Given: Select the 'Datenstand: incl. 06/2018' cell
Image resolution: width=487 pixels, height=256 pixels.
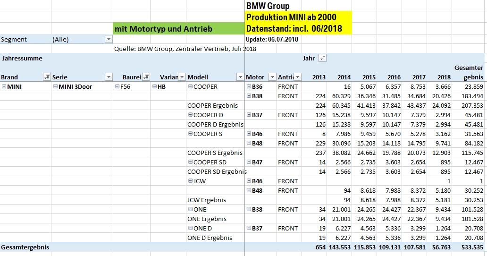Looking at the screenshot, I should coord(298,28).
